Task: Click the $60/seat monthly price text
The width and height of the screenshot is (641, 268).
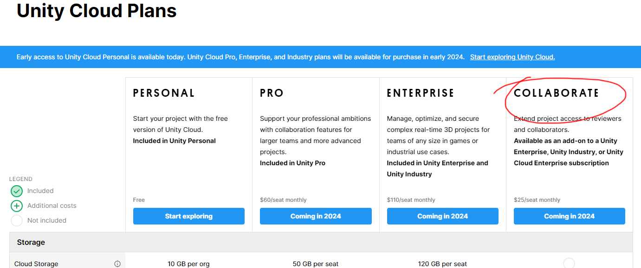Action: click(283, 200)
